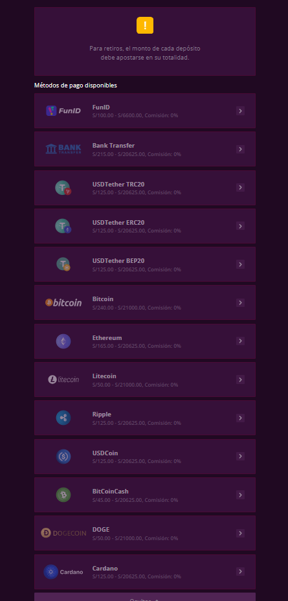This screenshot has height=601, width=288.
Task: Click the Bitcoin logo
Action: point(63,303)
